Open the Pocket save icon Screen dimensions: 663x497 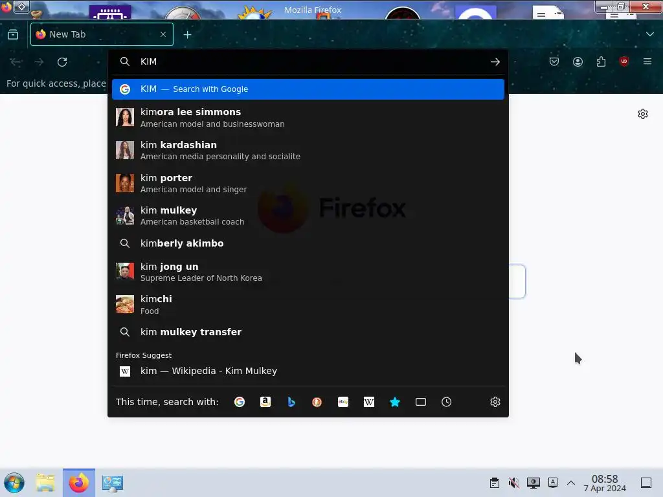click(x=554, y=61)
